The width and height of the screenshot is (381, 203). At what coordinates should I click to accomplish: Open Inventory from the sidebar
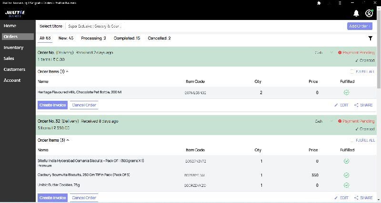coord(13,48)
